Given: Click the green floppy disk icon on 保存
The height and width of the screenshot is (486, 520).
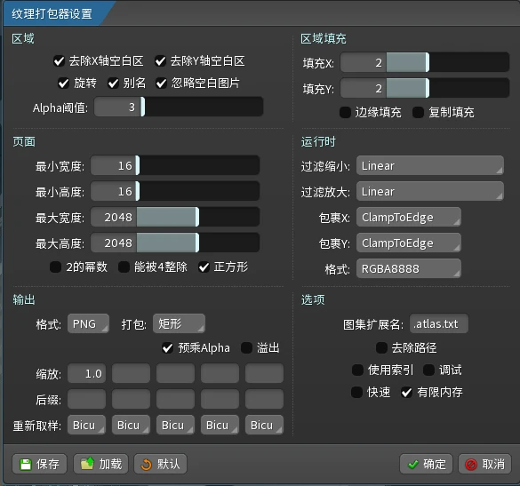Looking at the screenshot, I should 25,464.
